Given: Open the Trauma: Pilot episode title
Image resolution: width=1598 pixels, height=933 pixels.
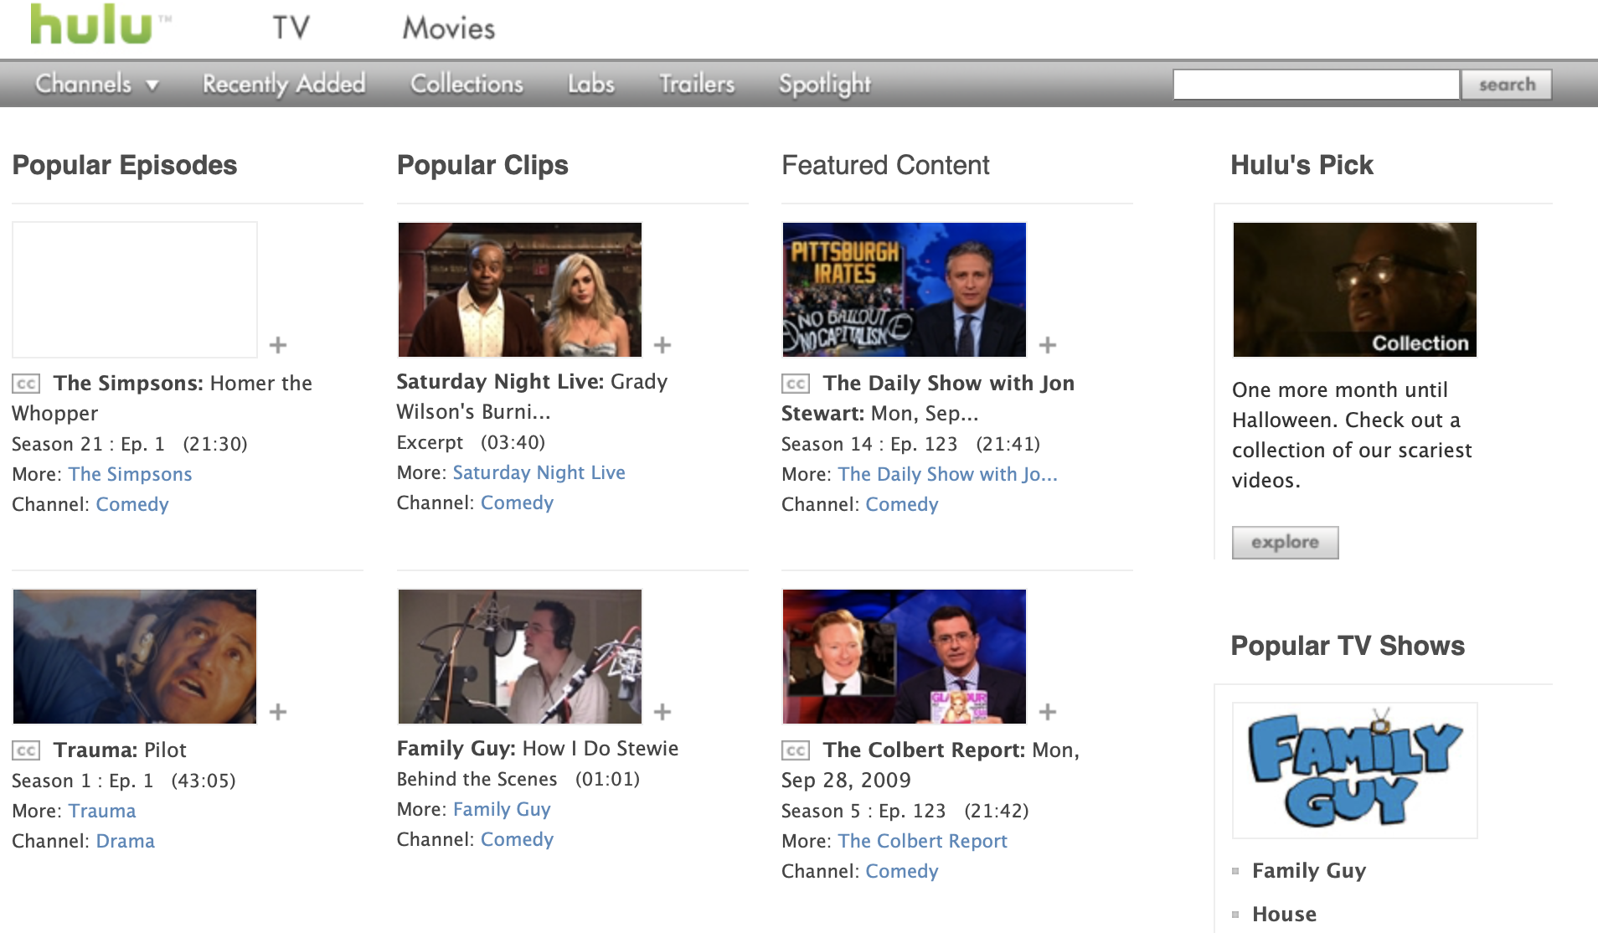Looking at the screenshot, I should pos(120,750).
